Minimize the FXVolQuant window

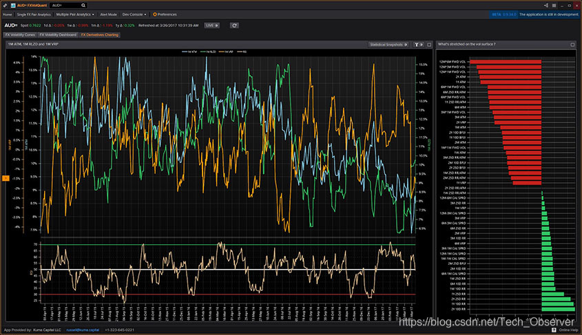pos(562,6)
